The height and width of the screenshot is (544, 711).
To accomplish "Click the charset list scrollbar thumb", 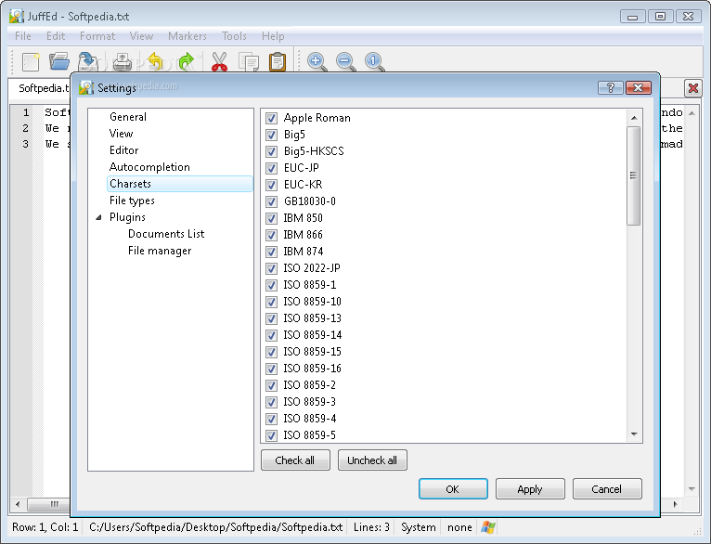I will click(633, 175).
